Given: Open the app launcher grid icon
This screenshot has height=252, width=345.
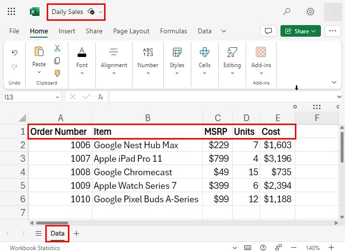Looking at the screenshot, I should (x=11, y=12).
